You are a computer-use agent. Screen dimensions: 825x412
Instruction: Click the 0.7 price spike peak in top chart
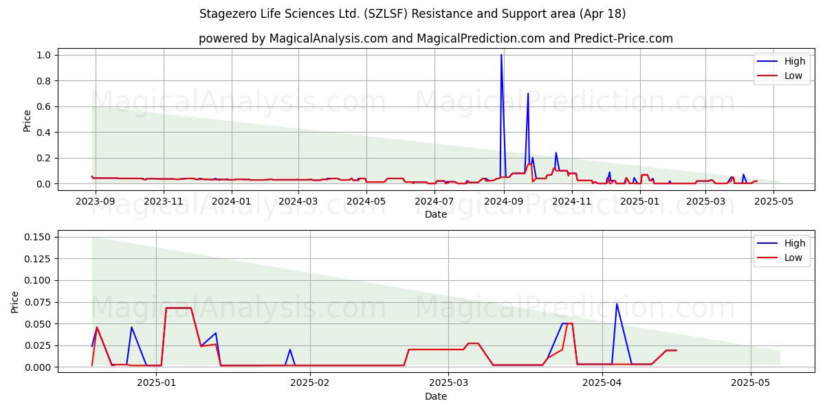tap(528, 93)
